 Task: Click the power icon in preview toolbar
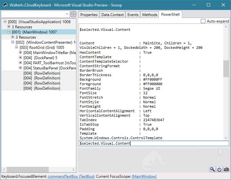click(x=219, y=169)
